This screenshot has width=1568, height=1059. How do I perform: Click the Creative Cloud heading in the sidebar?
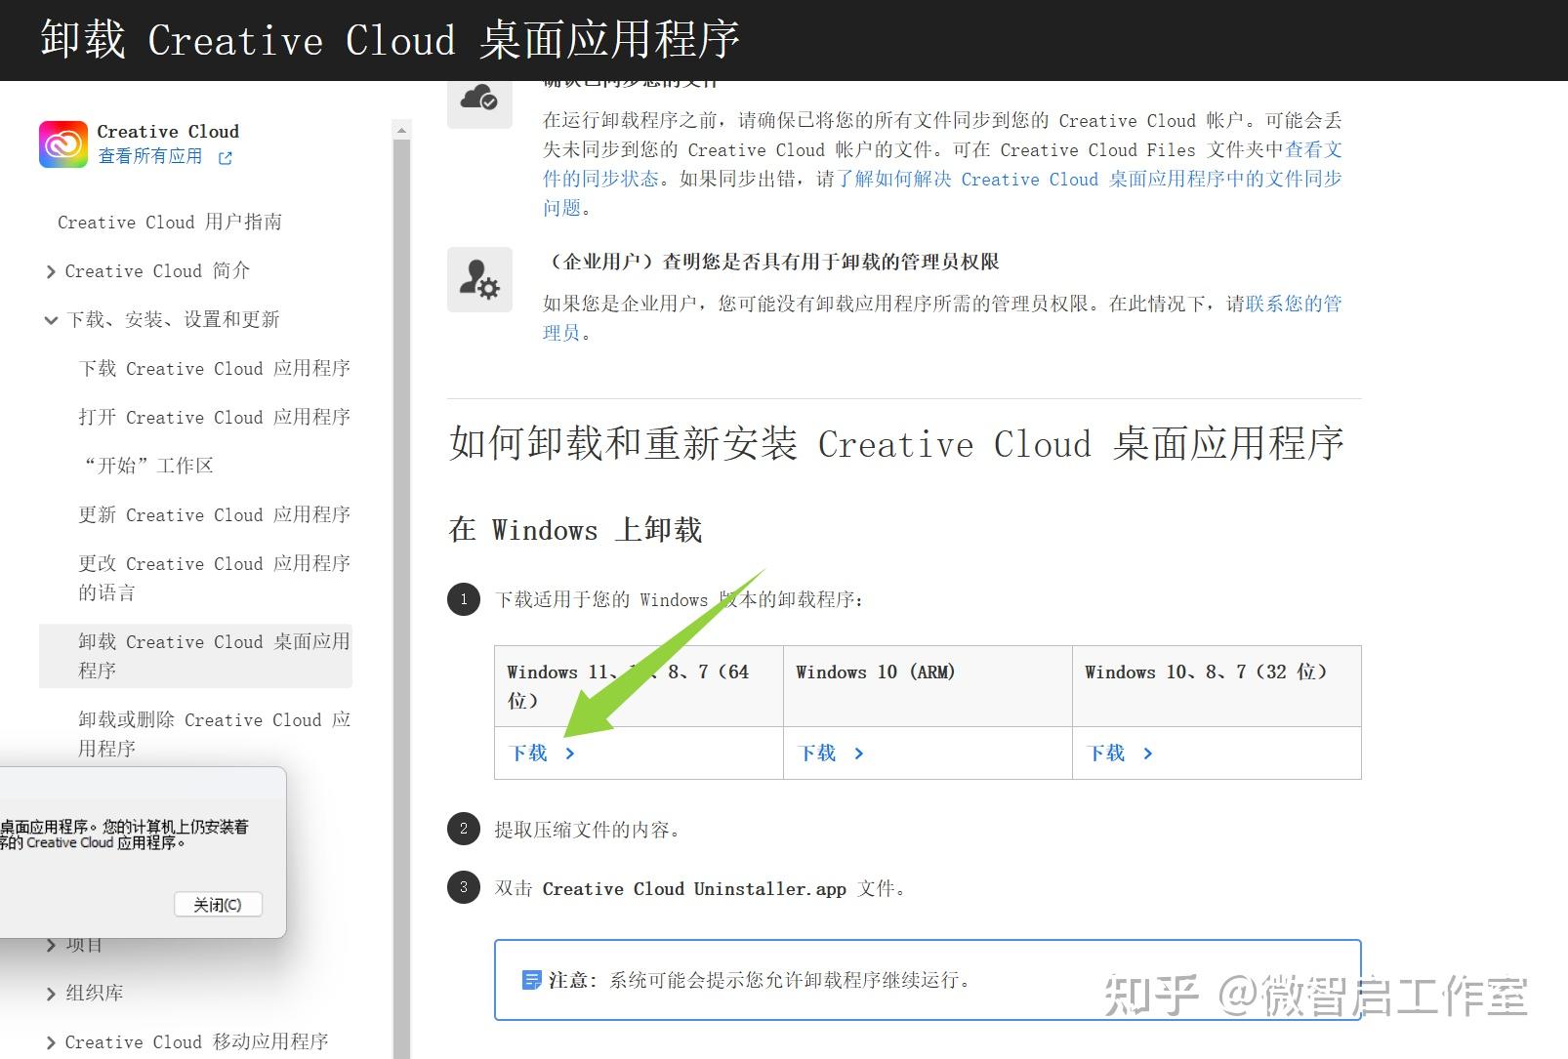coord(168,132)
